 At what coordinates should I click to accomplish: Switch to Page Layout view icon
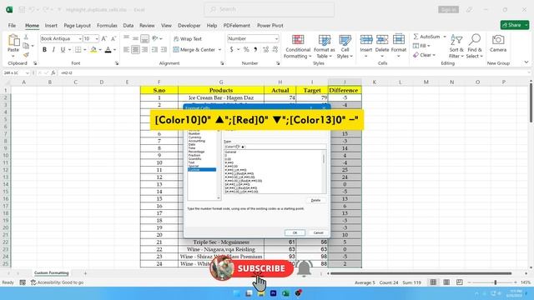coord(446,282)
